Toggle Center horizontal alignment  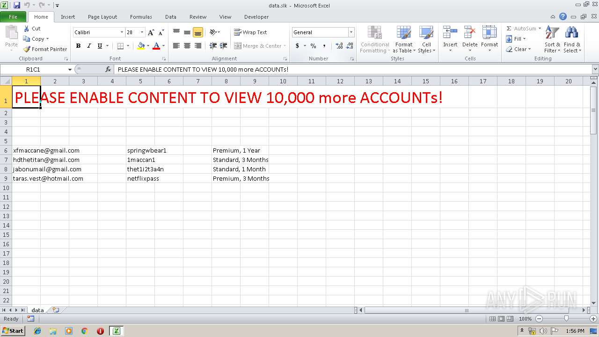point(187,46)
